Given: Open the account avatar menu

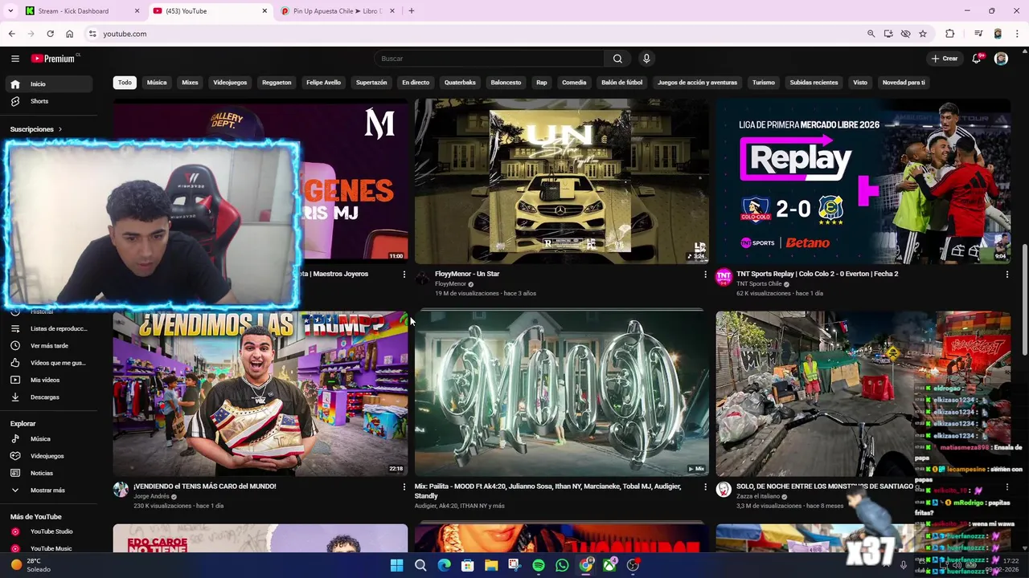Looking at the screenshot, I should pos(1001,59).
